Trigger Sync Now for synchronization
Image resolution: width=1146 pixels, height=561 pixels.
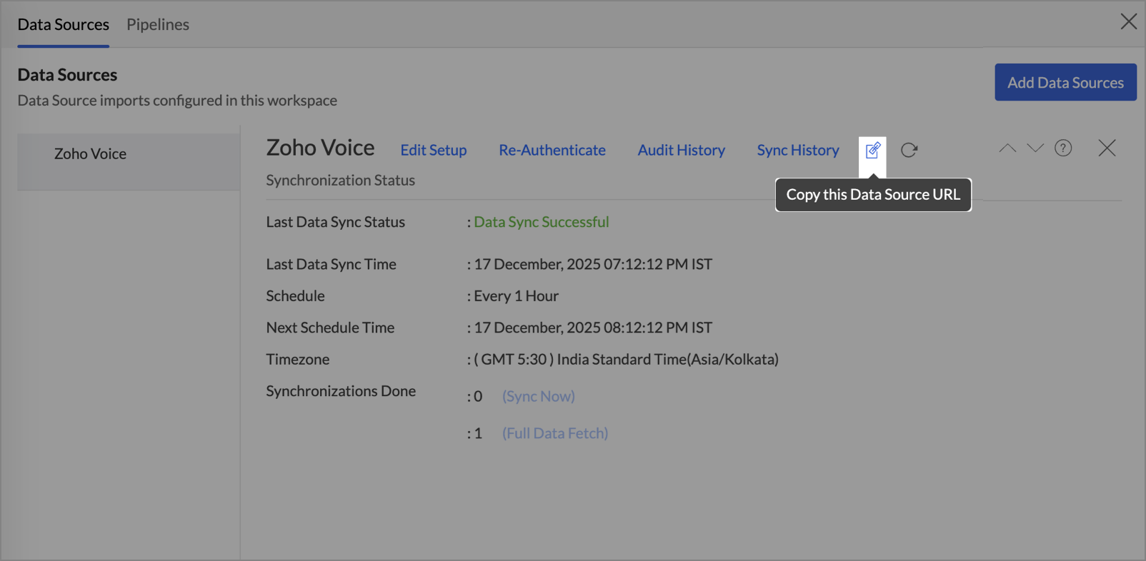(x=538, y=396)
